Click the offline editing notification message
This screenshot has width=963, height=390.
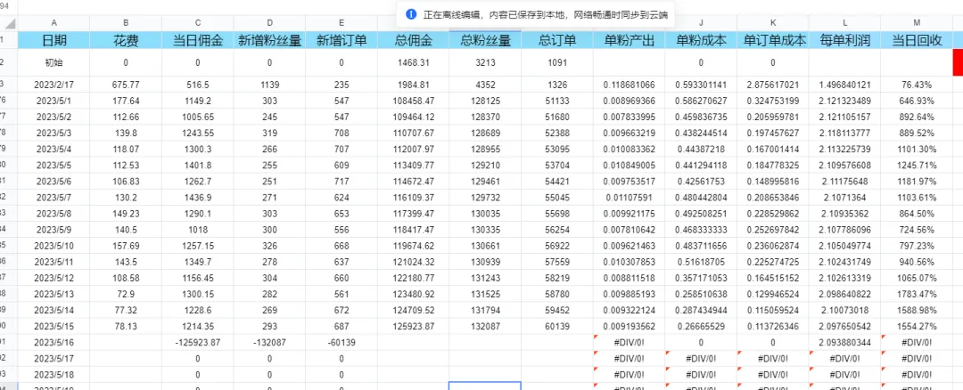[546, 13]
